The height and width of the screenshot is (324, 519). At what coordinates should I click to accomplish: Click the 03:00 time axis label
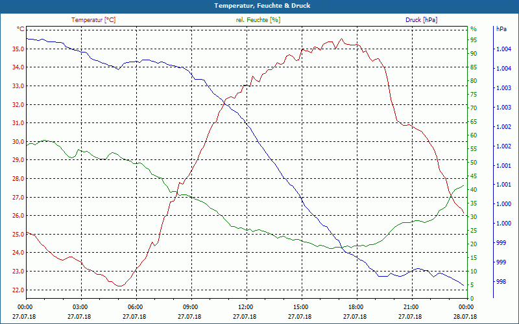click(x=81, y=307)
